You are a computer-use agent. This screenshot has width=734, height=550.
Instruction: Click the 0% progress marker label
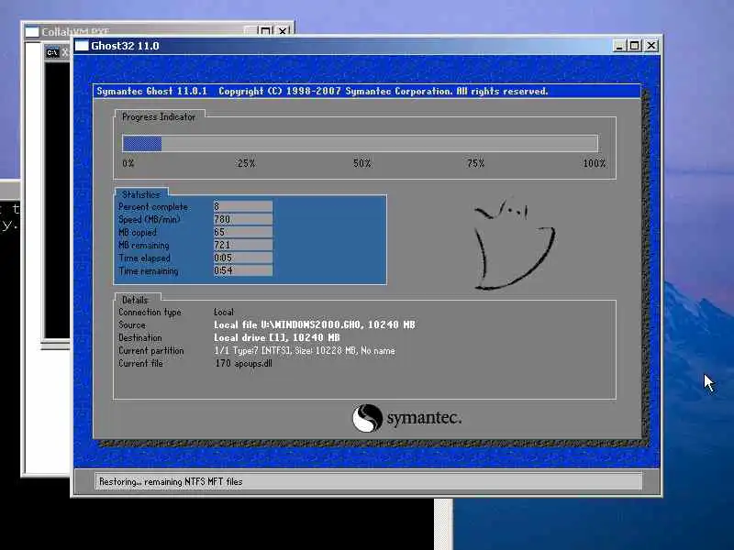(128, 163)
